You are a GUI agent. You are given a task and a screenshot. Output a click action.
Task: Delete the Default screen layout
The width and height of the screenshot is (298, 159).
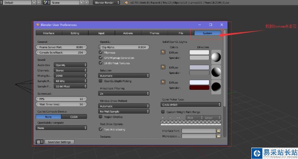[x=39, y=2]
